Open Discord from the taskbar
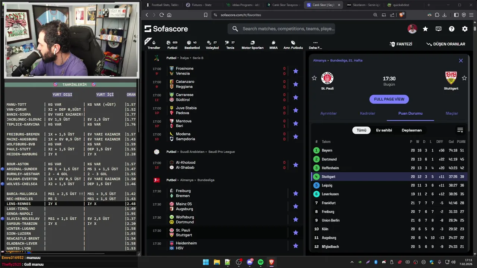This screenshot has height=268, width=477. pyautogui.click(x=250, y=262)
